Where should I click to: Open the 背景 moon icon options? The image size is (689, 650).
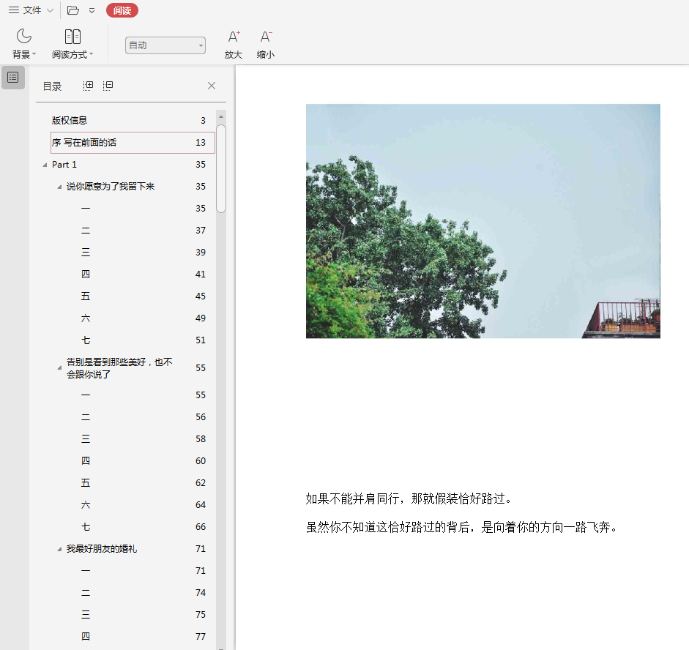[23, 43]
